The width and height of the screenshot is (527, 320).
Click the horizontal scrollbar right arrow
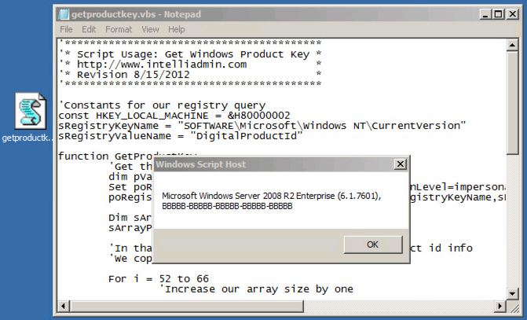(500, 306)
